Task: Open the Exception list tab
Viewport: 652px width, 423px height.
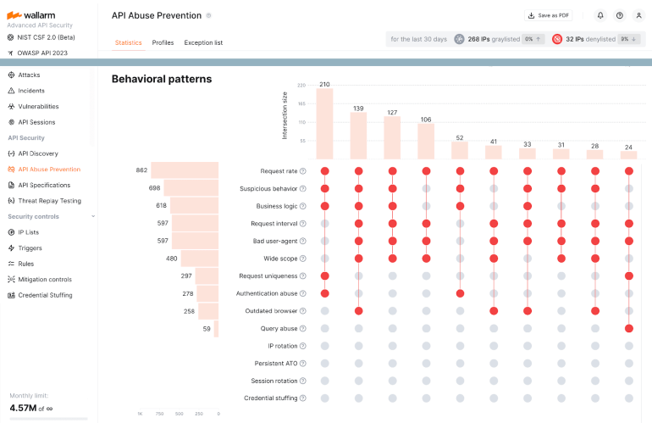Action: tap(203, 42)
